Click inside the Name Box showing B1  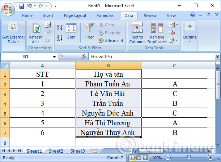point(26,57)
